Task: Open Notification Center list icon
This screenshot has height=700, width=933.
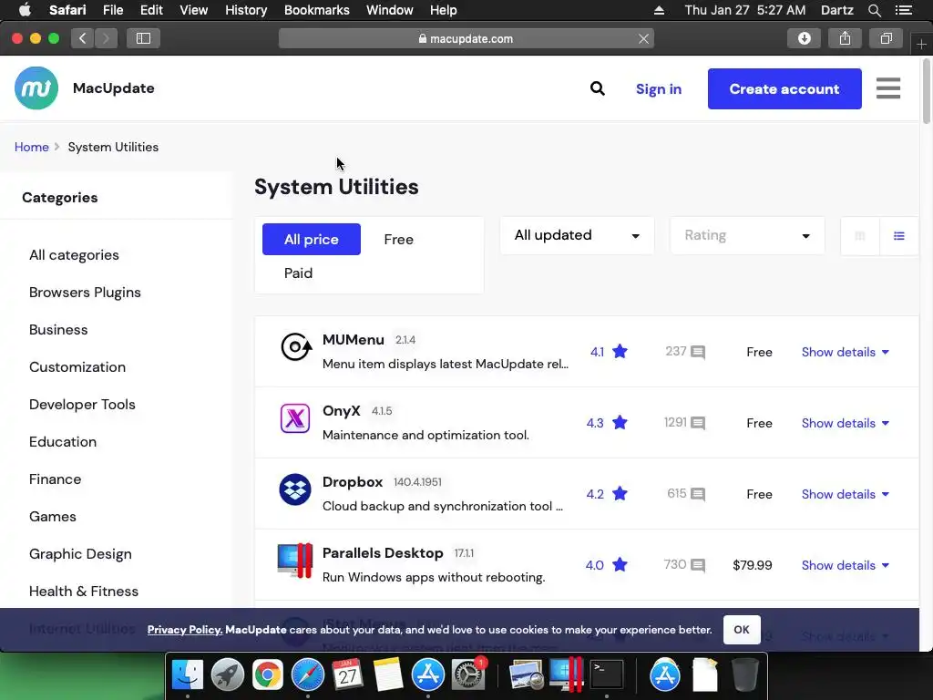Action: pyautogui.click(x=903, y=10)
